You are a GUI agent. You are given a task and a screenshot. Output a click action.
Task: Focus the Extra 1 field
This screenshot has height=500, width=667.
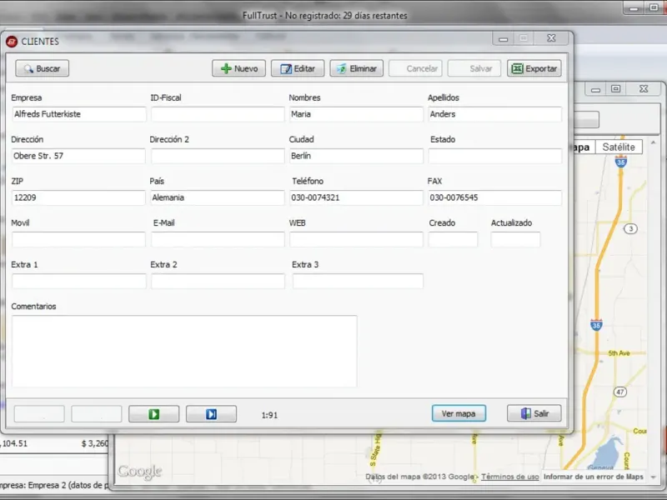(79, 281)
